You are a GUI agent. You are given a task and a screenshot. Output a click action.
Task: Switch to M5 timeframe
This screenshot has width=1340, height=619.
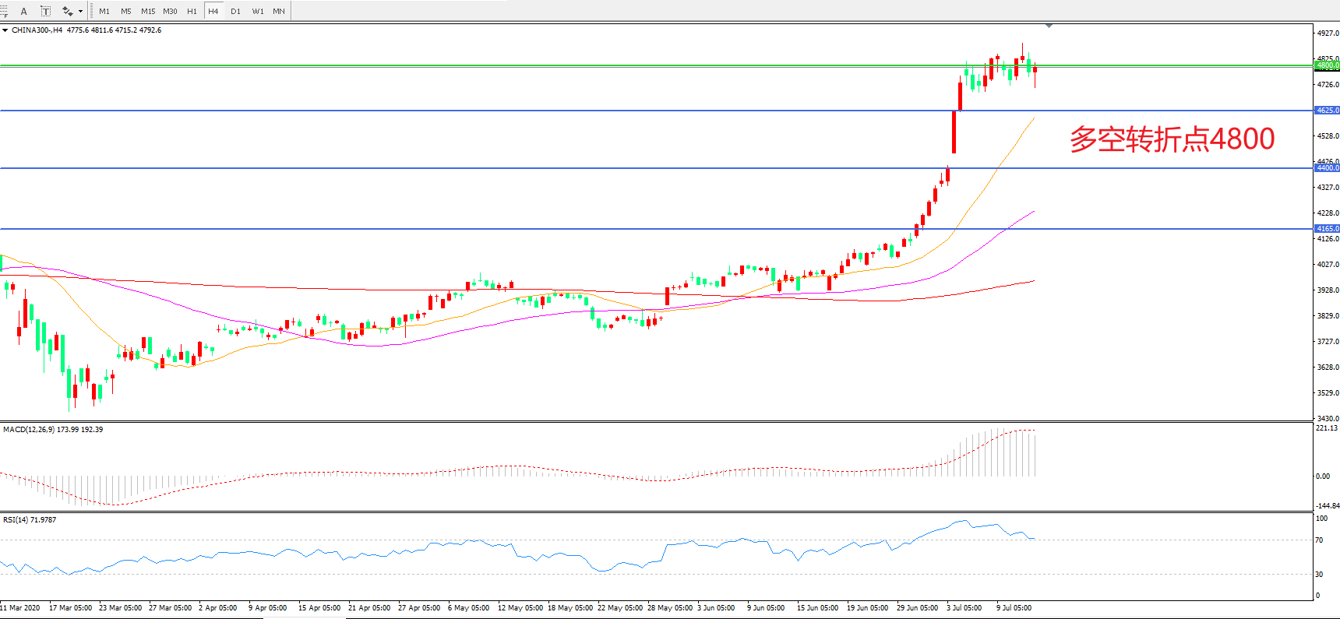pyautogui.click(x=125, y=11)
